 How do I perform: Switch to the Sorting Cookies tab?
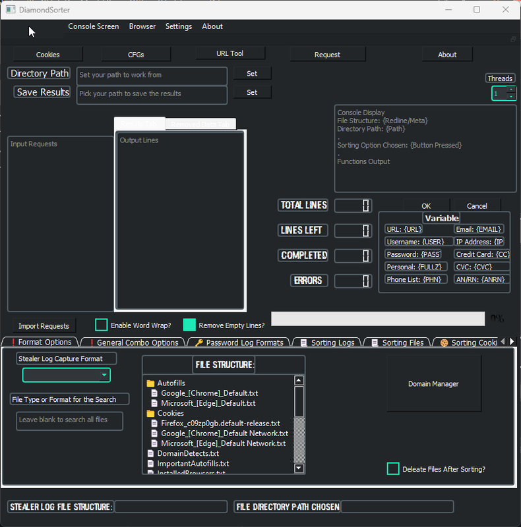(466, 343)
